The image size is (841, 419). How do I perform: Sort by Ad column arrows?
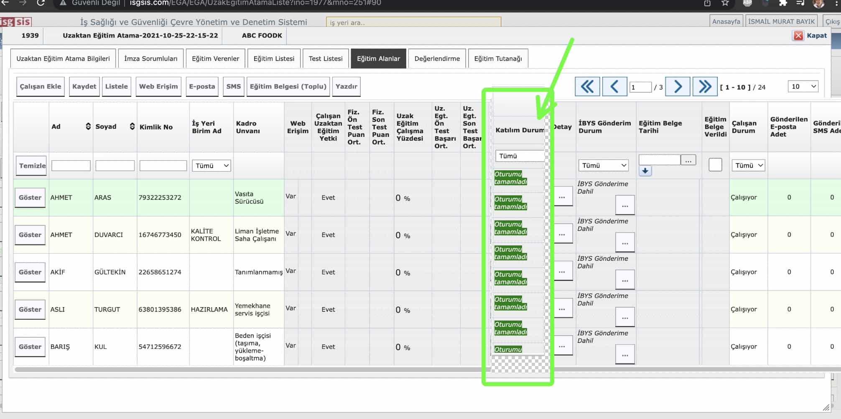click(88, 126)
